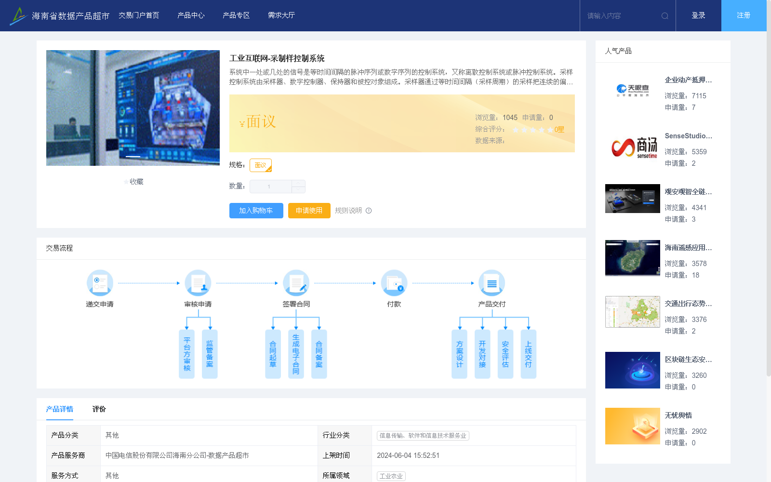Viewport: 771px width, 482px height.
Task: Open the 区块链生态安 product thumbnail
Action: [633, 370]
